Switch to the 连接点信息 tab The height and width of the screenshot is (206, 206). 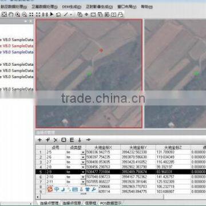coord(72,203)
